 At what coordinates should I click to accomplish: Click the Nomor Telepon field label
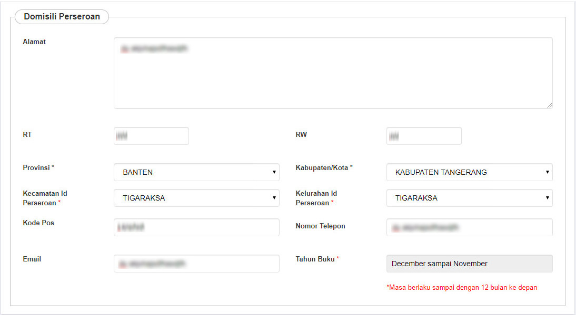point(320,226)
